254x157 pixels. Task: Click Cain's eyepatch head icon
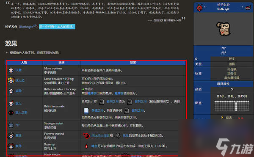[x=11, y=91]
